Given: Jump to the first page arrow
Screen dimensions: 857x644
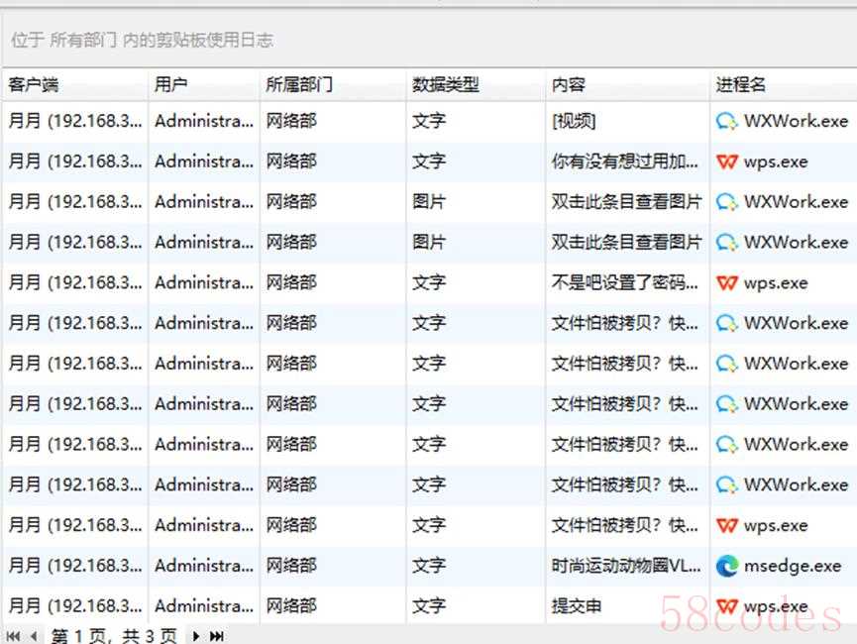Looking at the screenshot, I should pyautogui.click(x=13, y=635).
